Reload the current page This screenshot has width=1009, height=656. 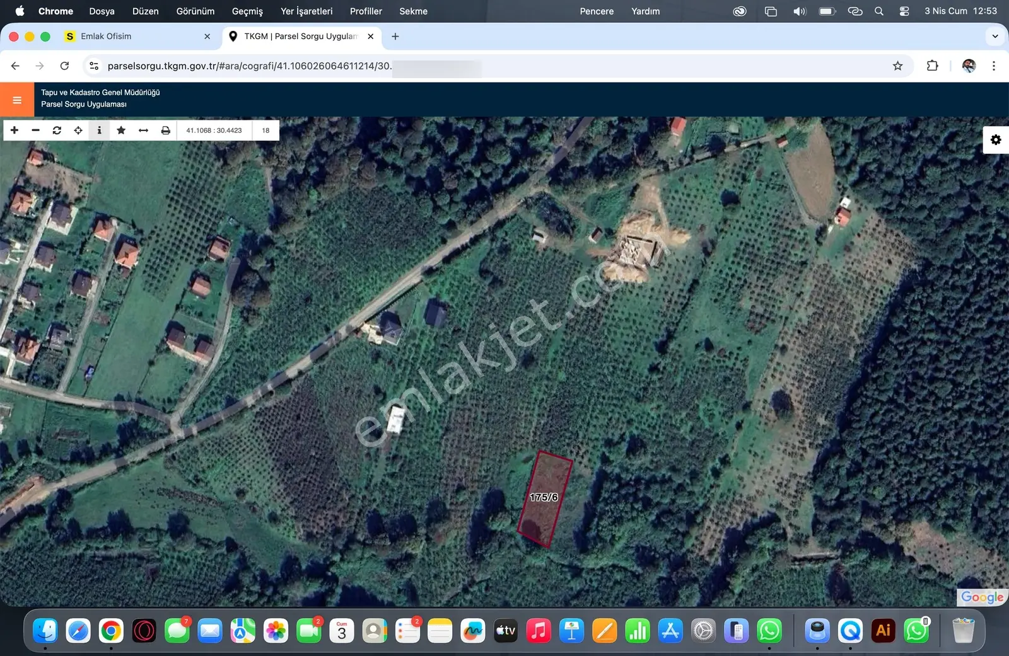(64, 66)
